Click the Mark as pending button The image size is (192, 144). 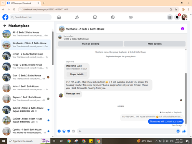[91, 44]
